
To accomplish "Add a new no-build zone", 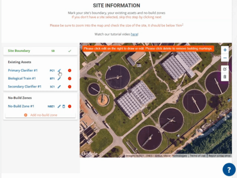I will tap(41, 115).
